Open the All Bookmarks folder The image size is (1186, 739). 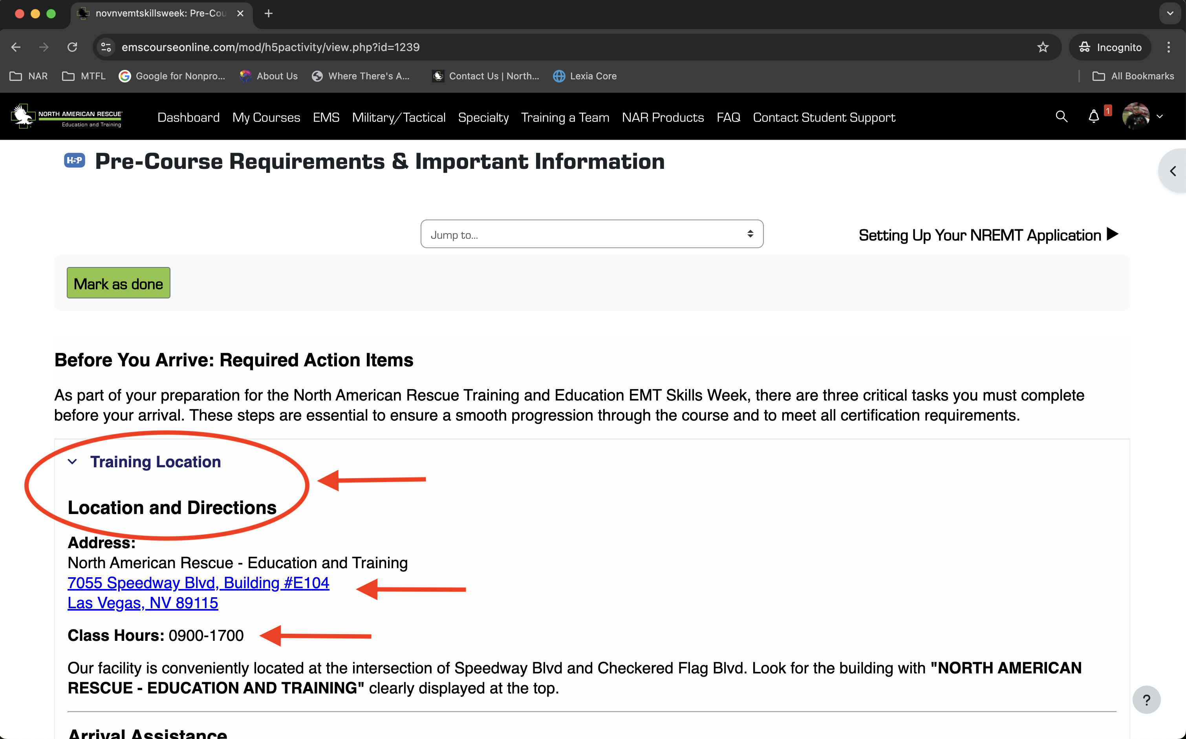point(1133,76)
